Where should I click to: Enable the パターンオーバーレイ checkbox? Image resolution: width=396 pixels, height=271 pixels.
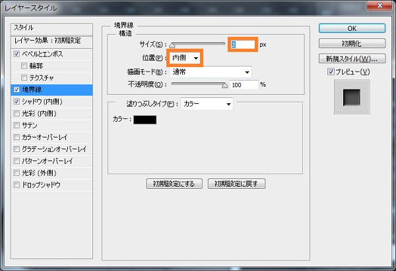16,160
